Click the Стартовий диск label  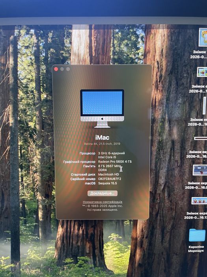click(x=83, y=175)
